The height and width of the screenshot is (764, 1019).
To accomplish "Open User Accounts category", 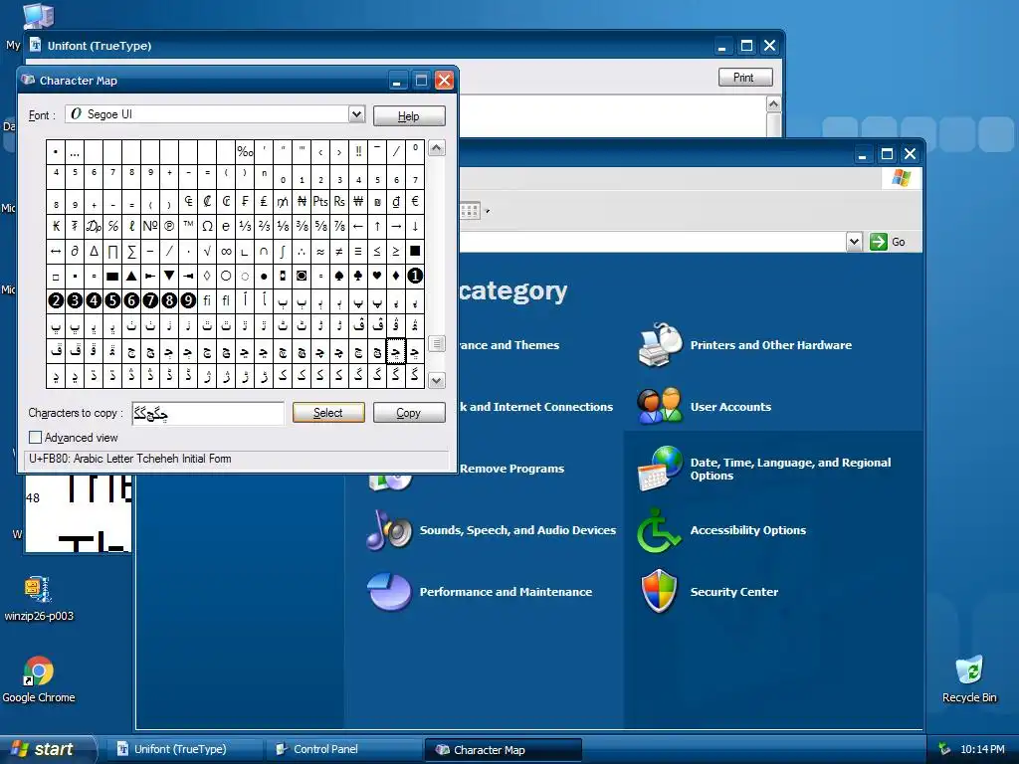I will point(730,407).
